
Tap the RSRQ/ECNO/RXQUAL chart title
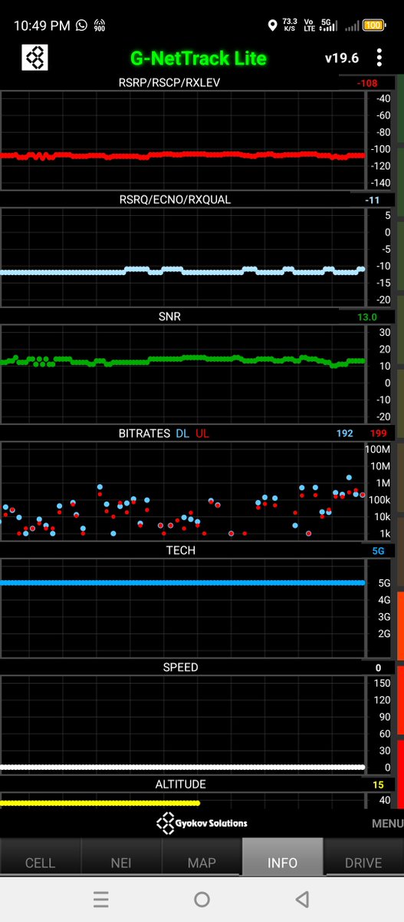[x=175, y=199]
